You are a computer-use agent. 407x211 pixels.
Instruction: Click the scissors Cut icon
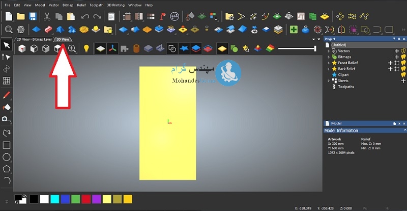pos(47,17)
